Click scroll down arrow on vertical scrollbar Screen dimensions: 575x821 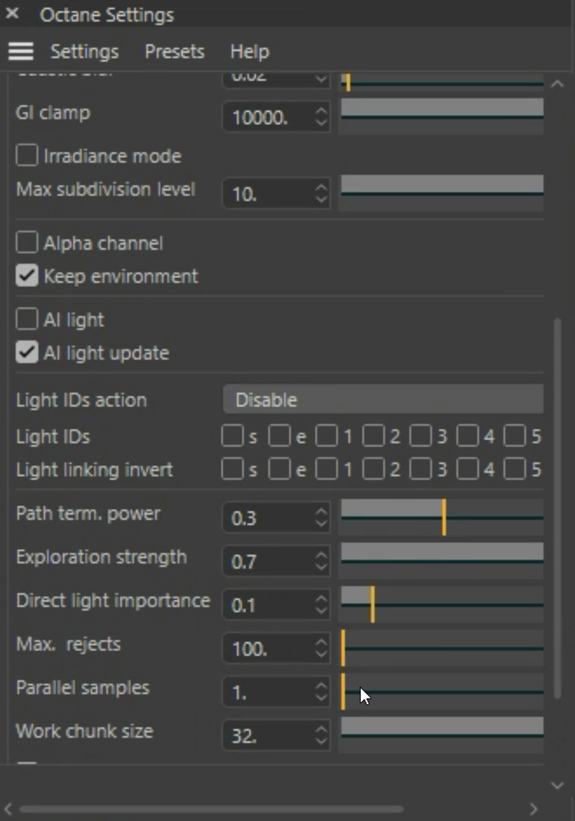[x=558, y=785]
